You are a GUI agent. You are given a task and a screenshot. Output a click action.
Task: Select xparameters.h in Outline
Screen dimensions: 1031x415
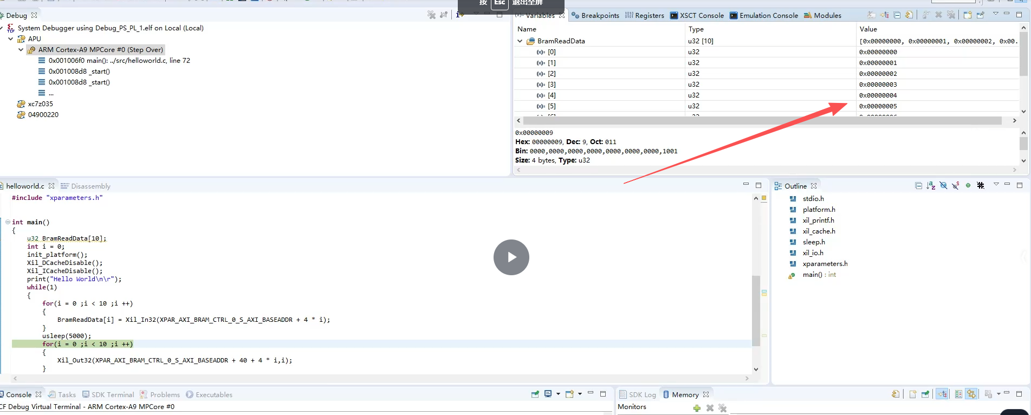point(825,264)
